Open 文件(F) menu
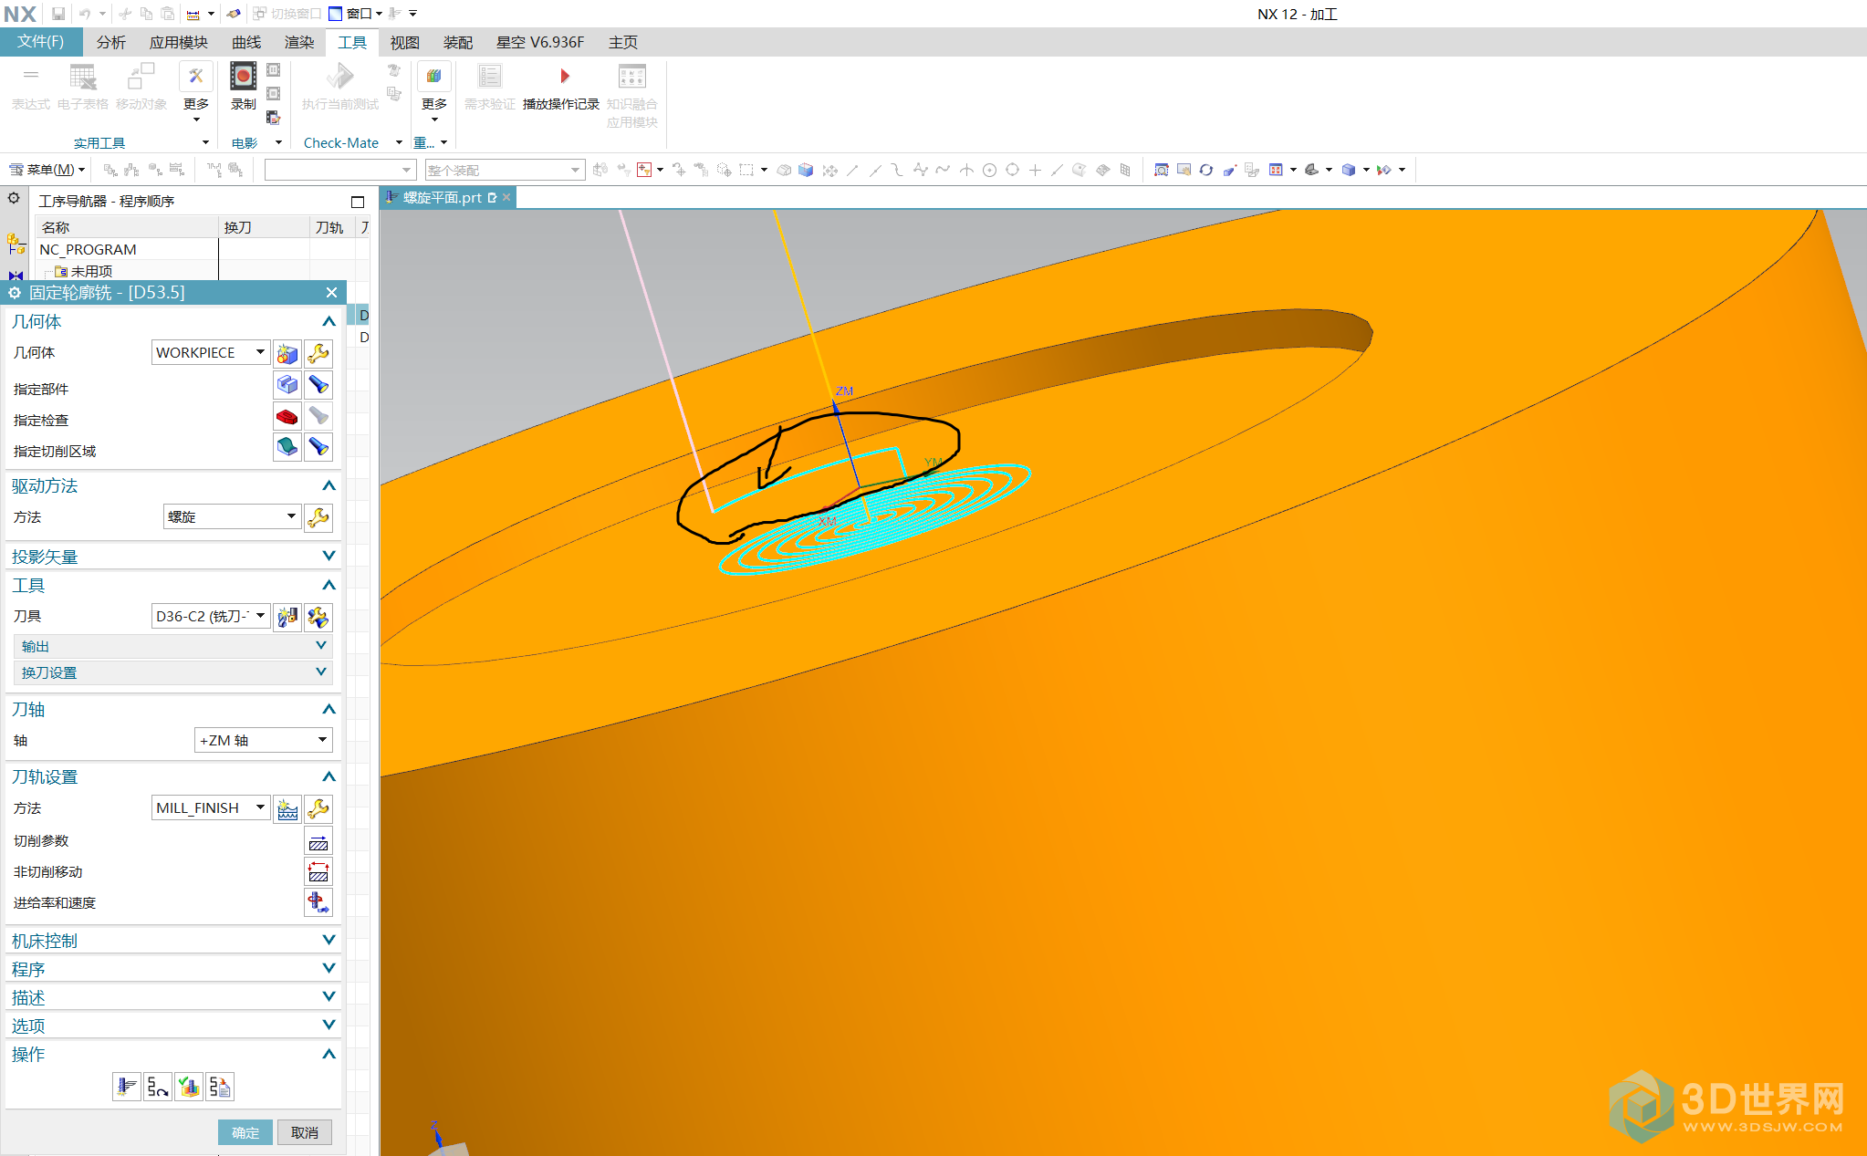Viewport: 1867px width, 1156px height. [41, 42]
